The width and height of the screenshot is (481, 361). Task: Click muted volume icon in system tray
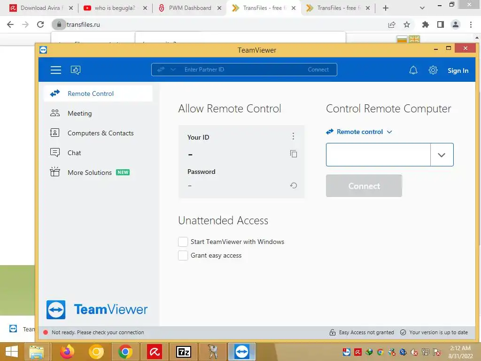point(414,352)
